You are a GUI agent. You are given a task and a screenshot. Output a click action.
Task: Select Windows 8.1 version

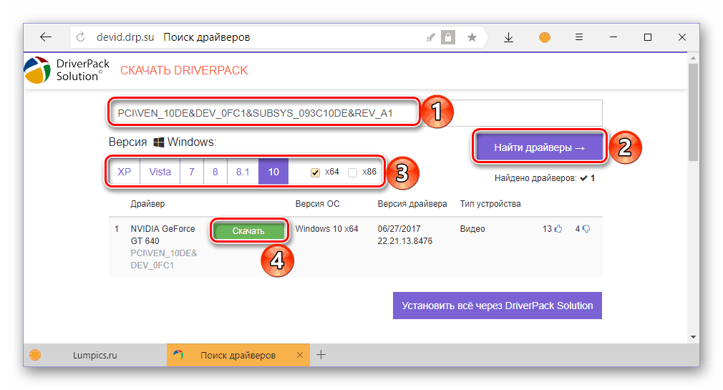tap(243, 172)
